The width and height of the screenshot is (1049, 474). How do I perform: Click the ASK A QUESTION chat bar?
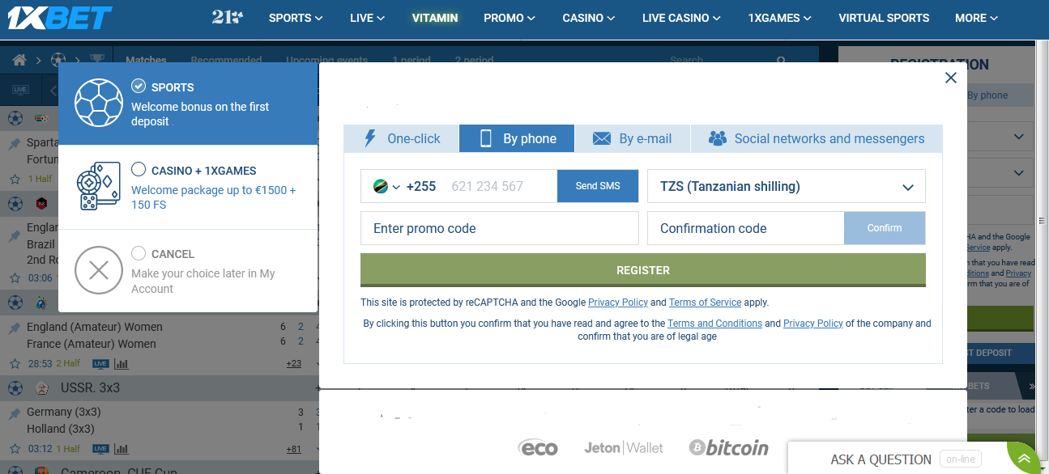point(897,459)
